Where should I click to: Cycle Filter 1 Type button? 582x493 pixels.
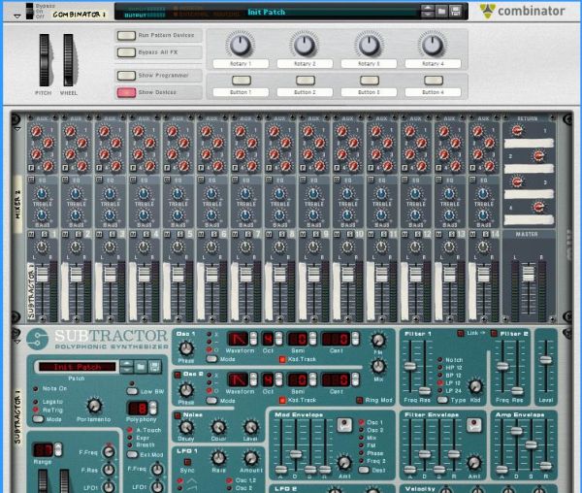click(x=442, y=400)
